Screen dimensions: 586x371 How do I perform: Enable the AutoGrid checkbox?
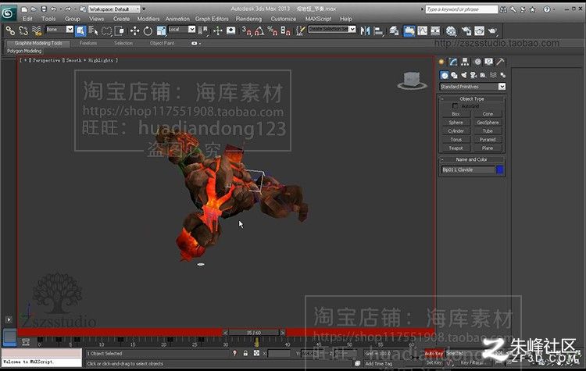pos(455,106)
